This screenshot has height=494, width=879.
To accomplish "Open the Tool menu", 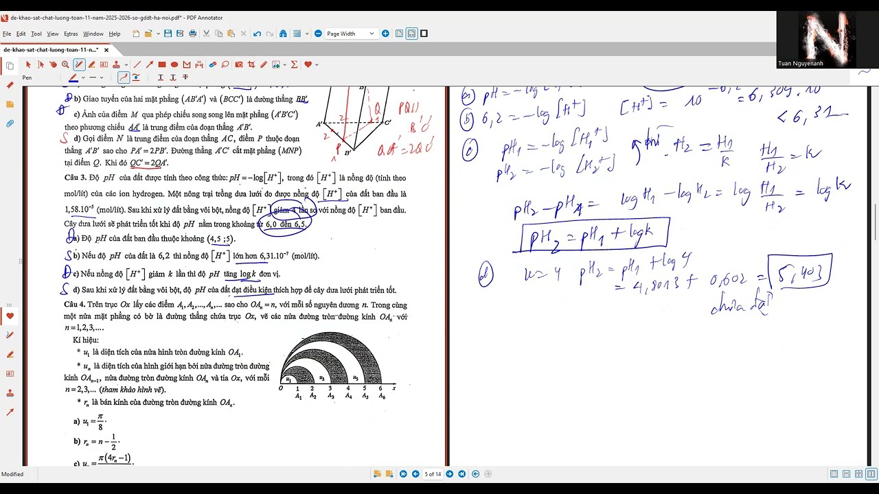I will [x=36, y=34].
